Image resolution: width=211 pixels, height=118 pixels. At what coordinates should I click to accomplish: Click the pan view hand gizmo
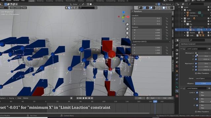(127, 29)
